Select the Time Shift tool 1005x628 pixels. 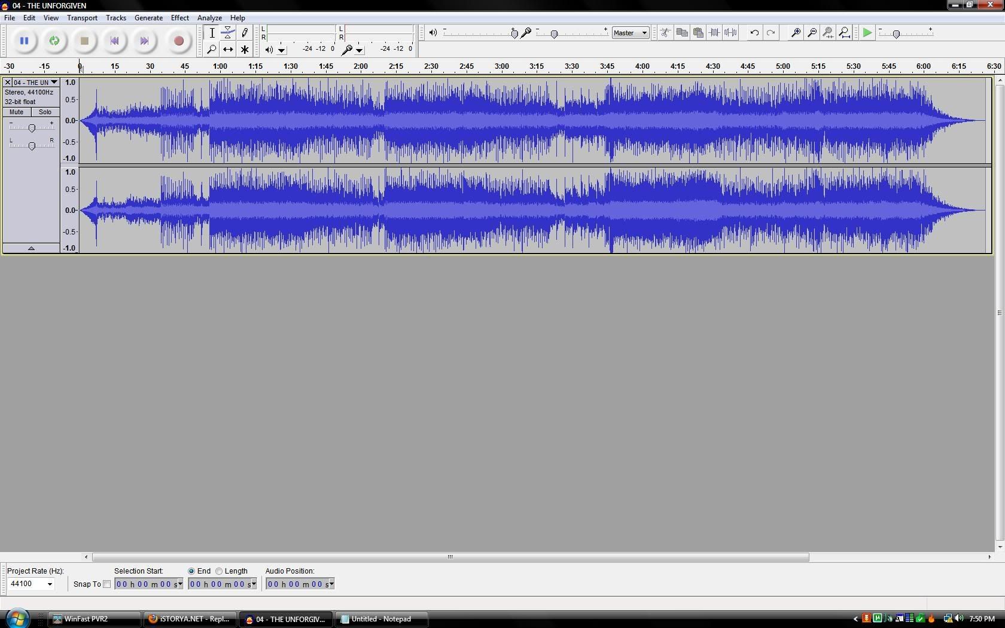[x=228, y=50]
